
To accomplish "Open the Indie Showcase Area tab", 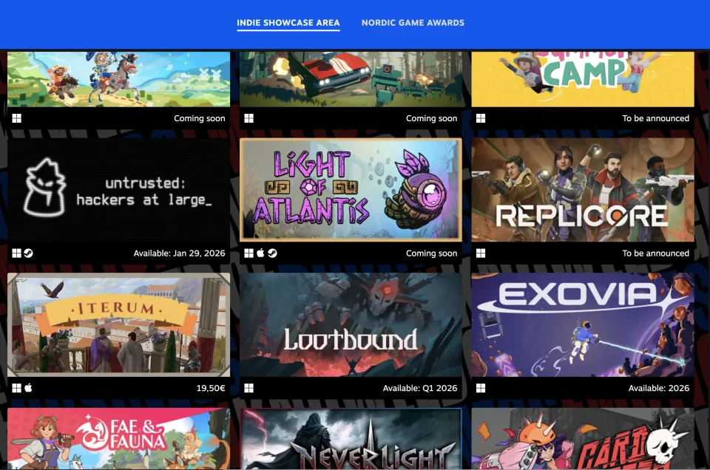I will coord(288,22).
